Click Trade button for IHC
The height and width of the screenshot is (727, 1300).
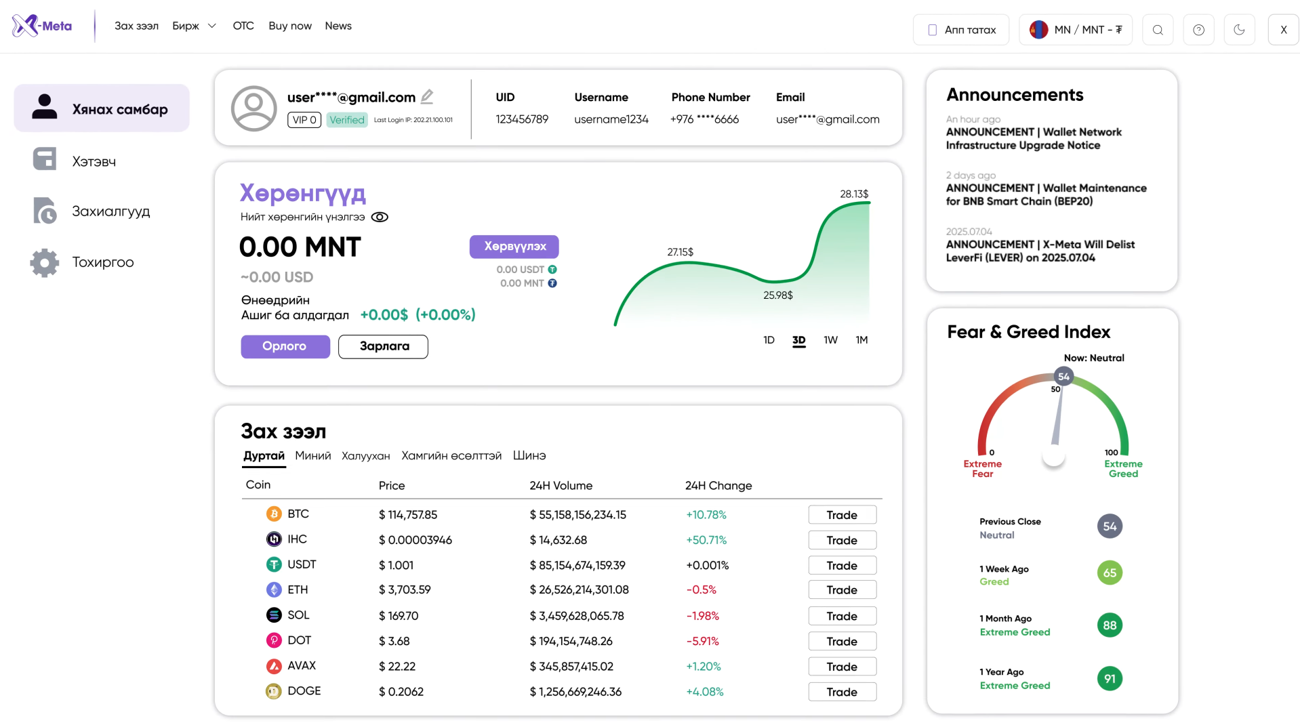842,540
